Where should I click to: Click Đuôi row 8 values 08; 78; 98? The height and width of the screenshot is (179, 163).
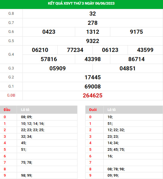[x=116, y=169]
